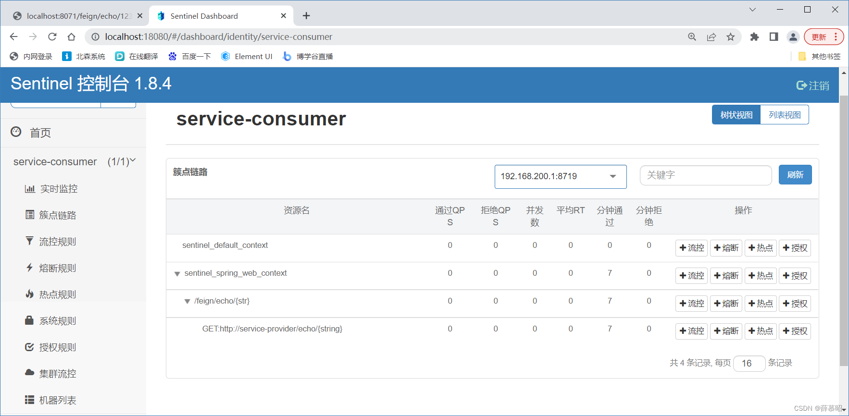
Task: Switch to 列表视图 list view
Action: point(785,115)
